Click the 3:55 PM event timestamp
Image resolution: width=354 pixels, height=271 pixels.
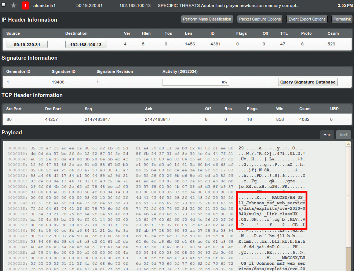click(344, 6)
